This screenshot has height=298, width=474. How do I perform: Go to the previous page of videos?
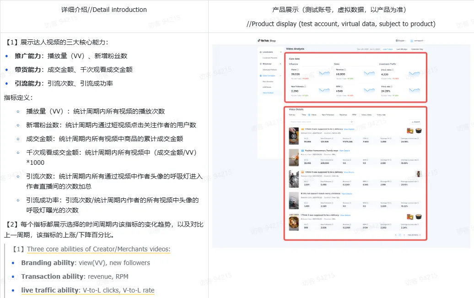point(396,235)
